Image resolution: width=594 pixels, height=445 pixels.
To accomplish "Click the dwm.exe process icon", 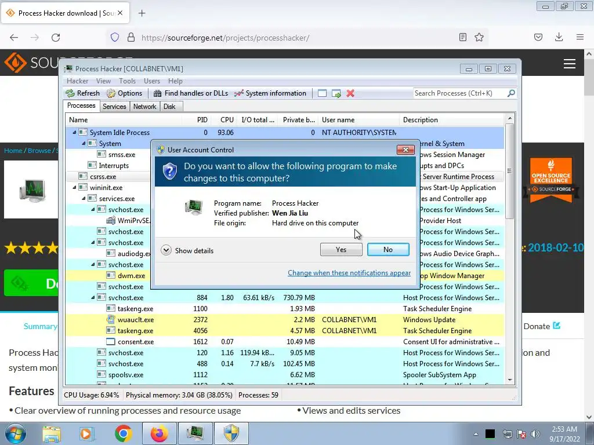I will pos(111,275).
